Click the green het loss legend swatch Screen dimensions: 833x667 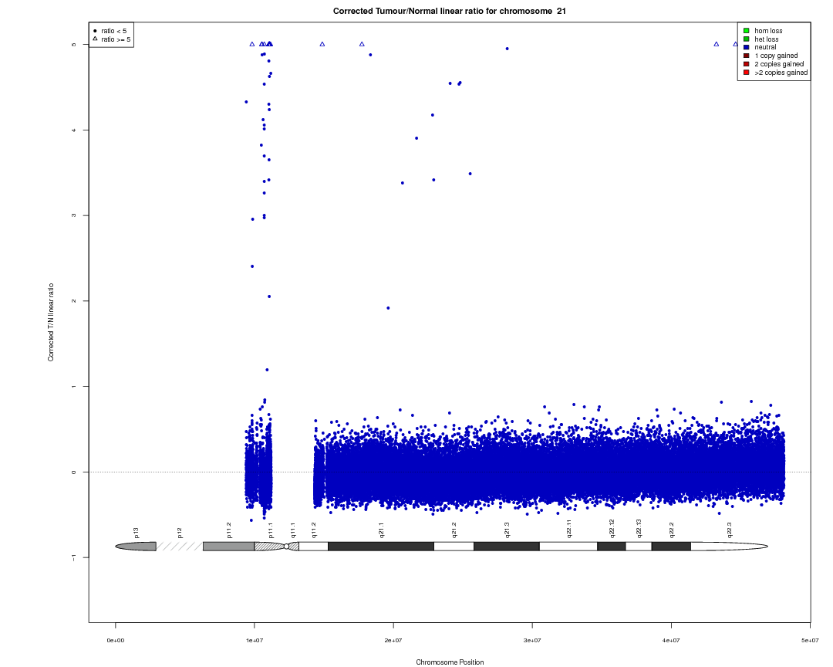point(747,39)
